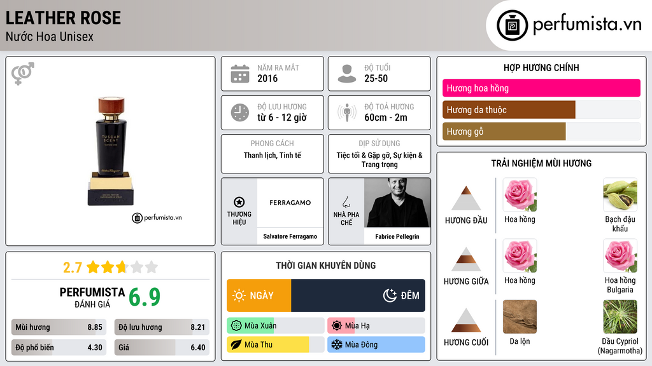This screenshot has width=652, height=366.
Task: Click the snowflake icon for Mùa Đông
Action: (x=337, y=345)
